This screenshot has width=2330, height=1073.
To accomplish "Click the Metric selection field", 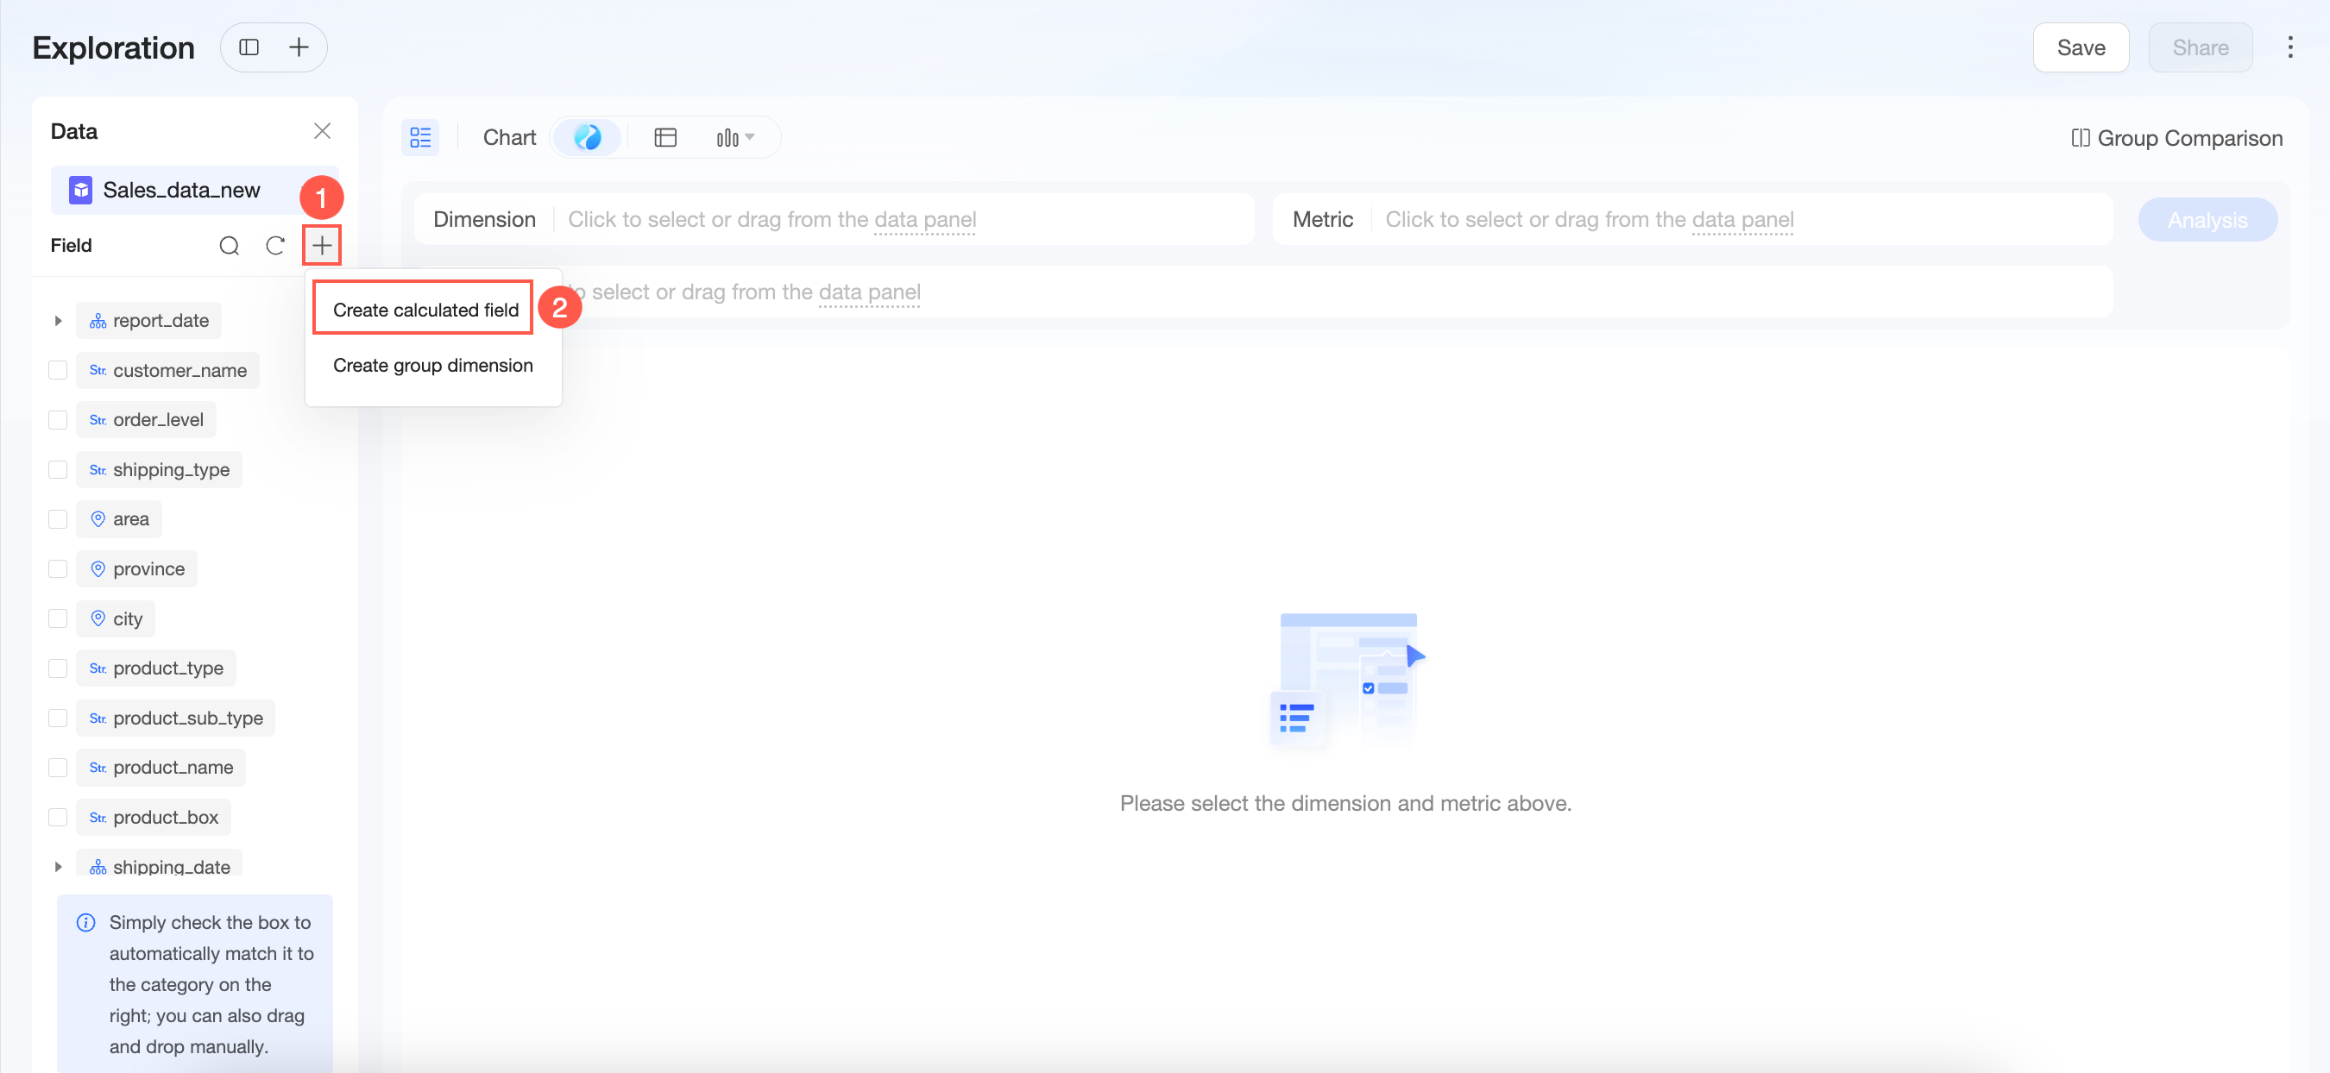I will click(1692, 220).
